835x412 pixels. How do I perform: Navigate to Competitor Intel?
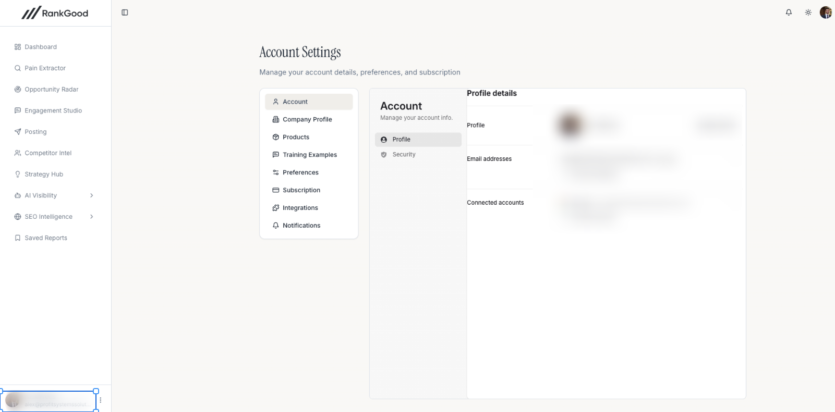[48, 153]
